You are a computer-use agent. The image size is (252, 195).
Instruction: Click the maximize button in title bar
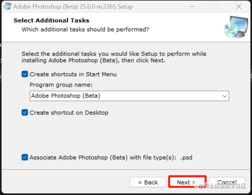tap(215, 6)
